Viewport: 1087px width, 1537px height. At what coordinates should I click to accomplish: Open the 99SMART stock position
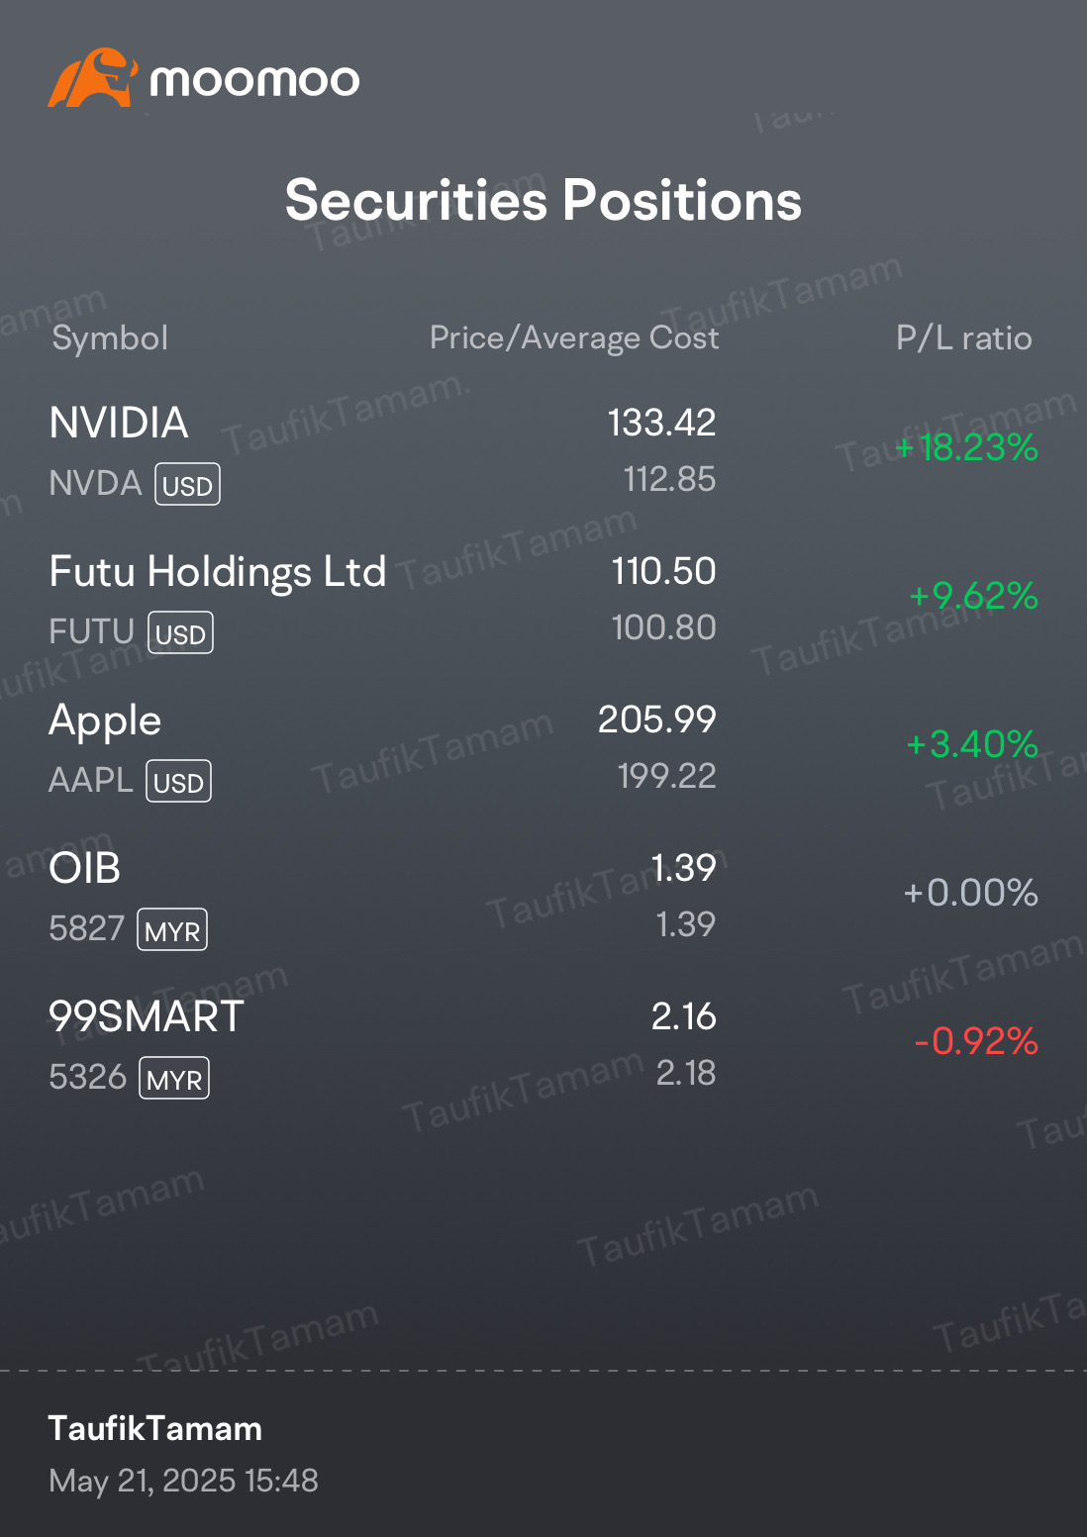click(543, 1045)
